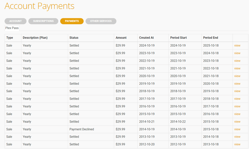View the payment created 2014-10-21

pyautogui.click(x=237, y=122)
